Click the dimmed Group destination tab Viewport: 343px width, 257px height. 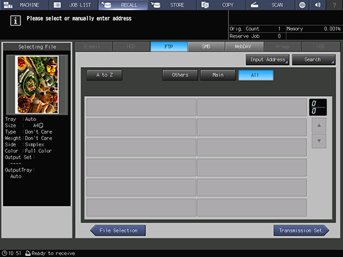(x=283, y=46)
